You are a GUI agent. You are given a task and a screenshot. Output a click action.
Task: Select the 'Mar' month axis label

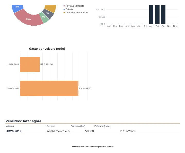(x=121, y=26)
